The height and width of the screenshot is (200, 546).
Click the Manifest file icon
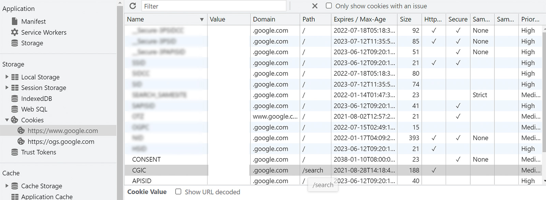15,21
